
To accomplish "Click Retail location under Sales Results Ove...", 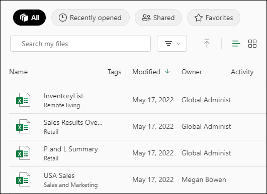I will tap(51, 132).
